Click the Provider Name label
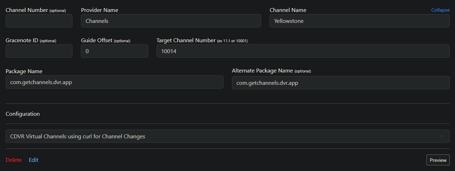Screen dimensions: 455x171 100,10
